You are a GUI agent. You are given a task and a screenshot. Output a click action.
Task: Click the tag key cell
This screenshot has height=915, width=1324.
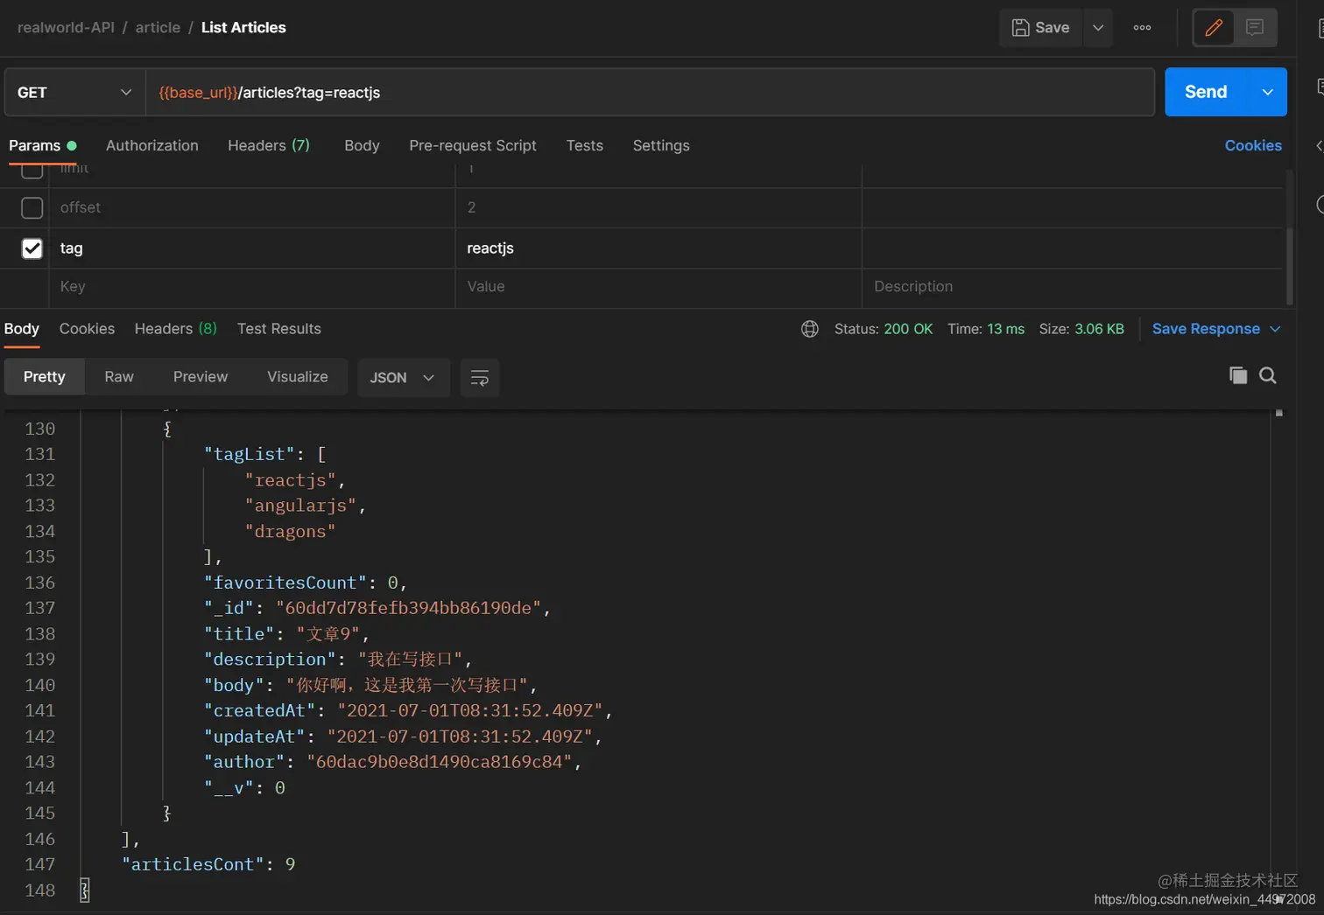click(252, 248)
